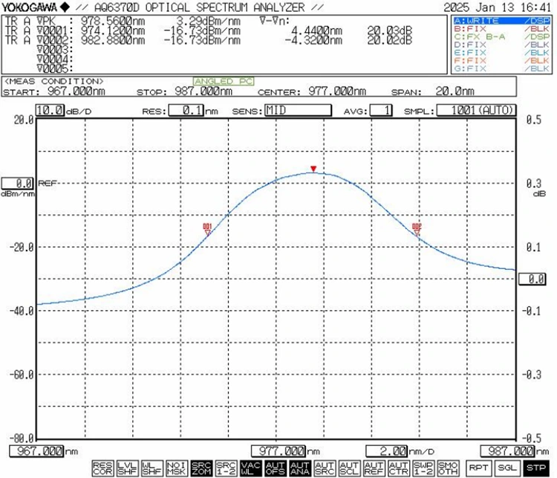The height and width of the screenshot is (478, 557).
Task: Open the RES 0.1 nm resolution field
Action: [x=185, y=110]
